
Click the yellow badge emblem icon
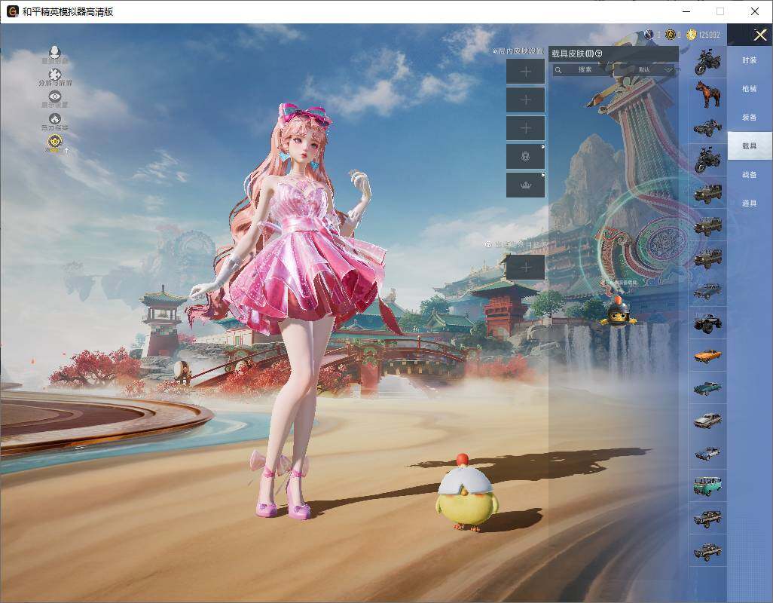(55, 142)
